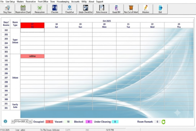Click the Room Remark count box

click(x=157, y=122)
